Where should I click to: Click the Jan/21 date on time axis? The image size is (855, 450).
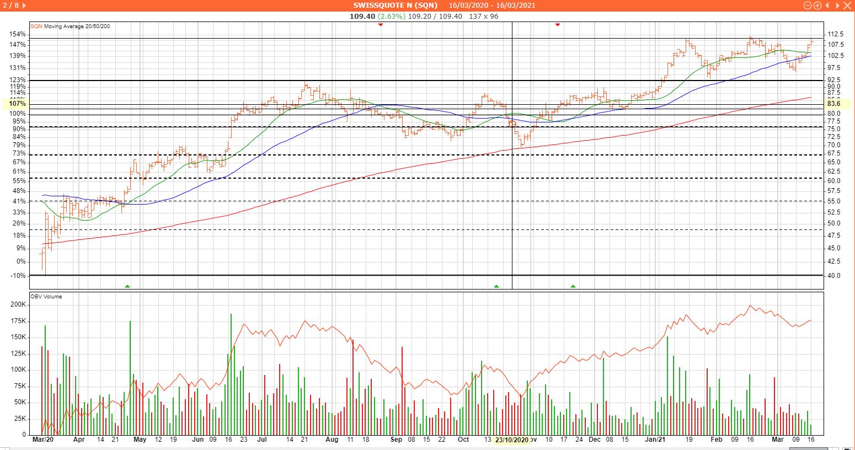[x=655, y=440]
